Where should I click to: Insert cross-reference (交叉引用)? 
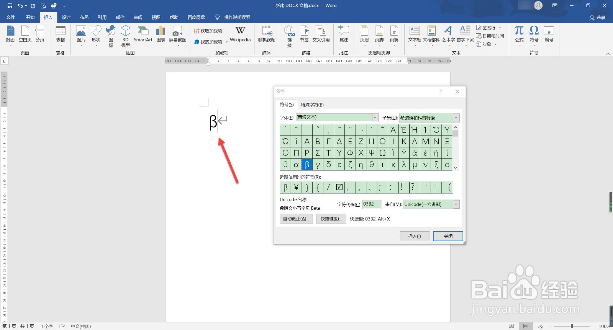(x=321, y=34)
